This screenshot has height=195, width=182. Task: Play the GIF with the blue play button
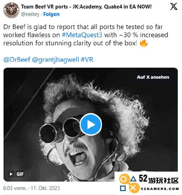coord(91,124)
